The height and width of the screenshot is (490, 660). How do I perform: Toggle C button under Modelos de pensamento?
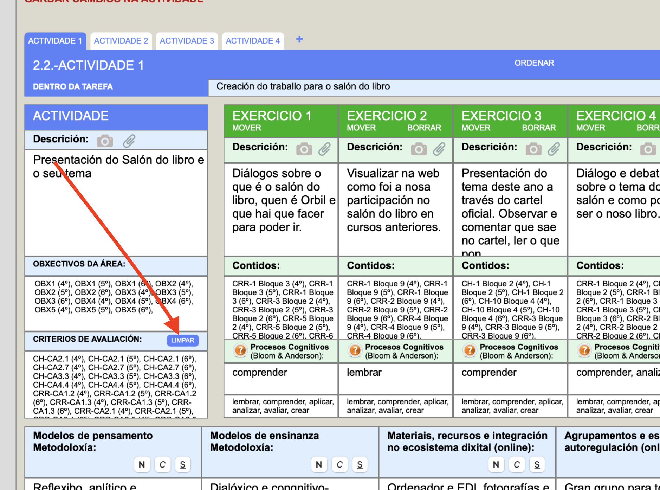pos(162,465)
